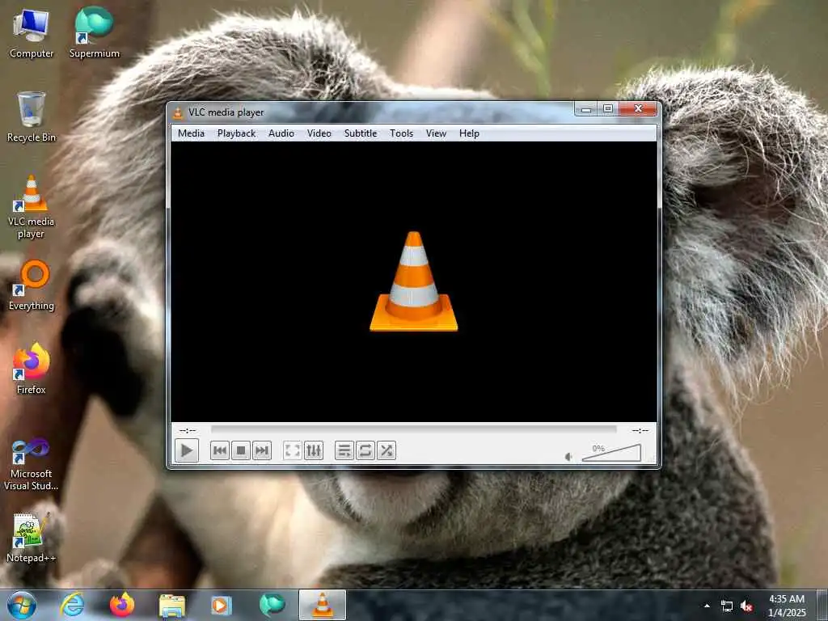The width and height of the screenshot is (828, 621).
Task: Start playback with the Play button
Action: (187, 450)
